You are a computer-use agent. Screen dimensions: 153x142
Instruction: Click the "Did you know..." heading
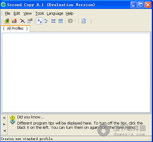30,117
